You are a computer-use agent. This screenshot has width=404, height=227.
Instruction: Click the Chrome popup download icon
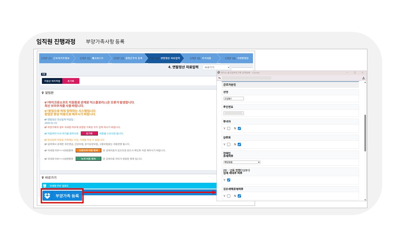tap(363, 78)
